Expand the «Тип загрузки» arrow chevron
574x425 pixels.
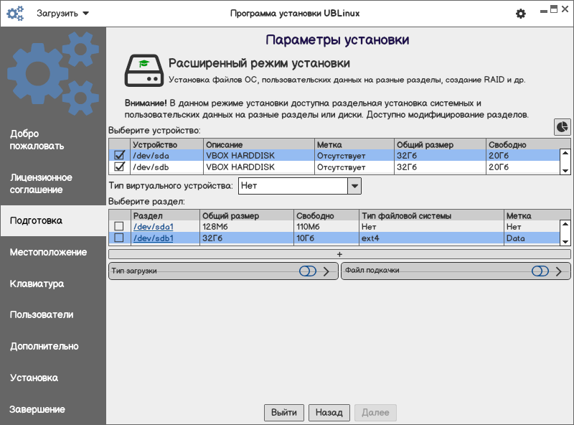click(326, 271)
